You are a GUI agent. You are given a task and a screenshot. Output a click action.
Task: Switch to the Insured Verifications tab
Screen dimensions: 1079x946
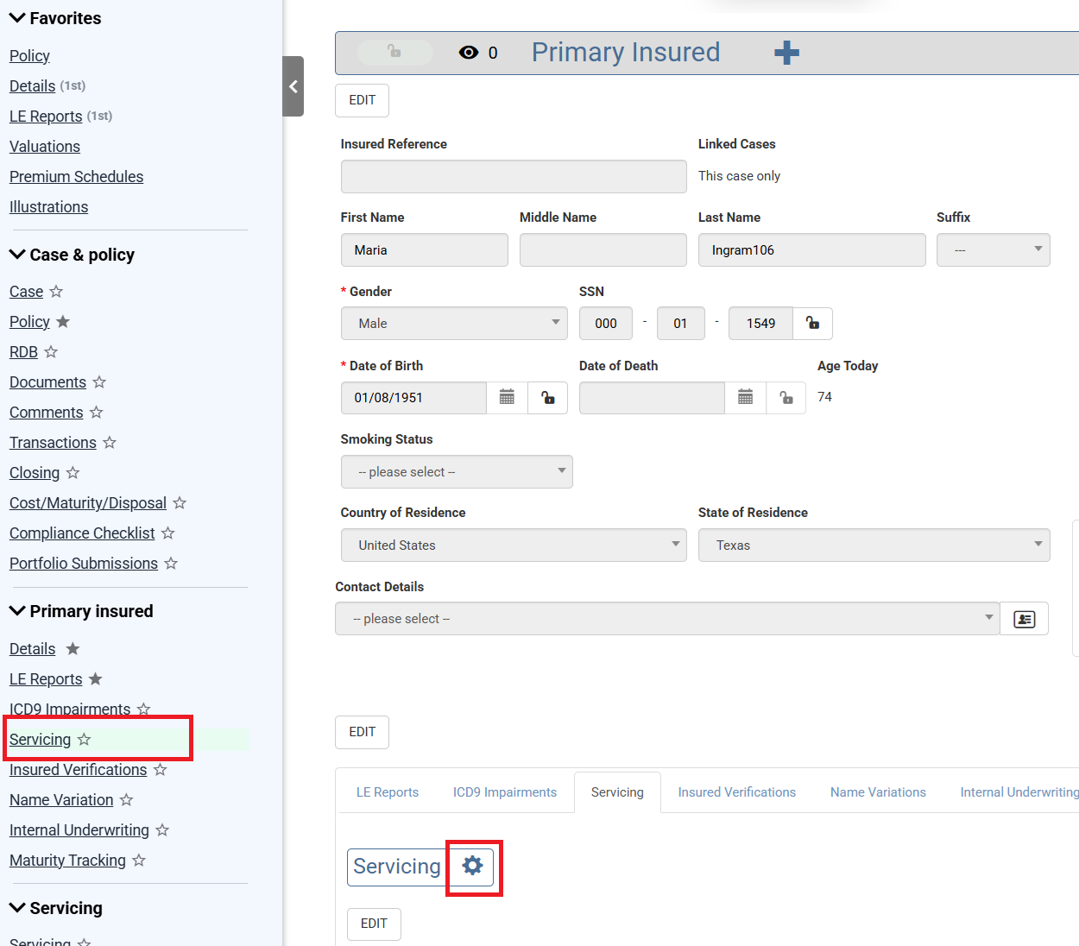pos(736,791)
